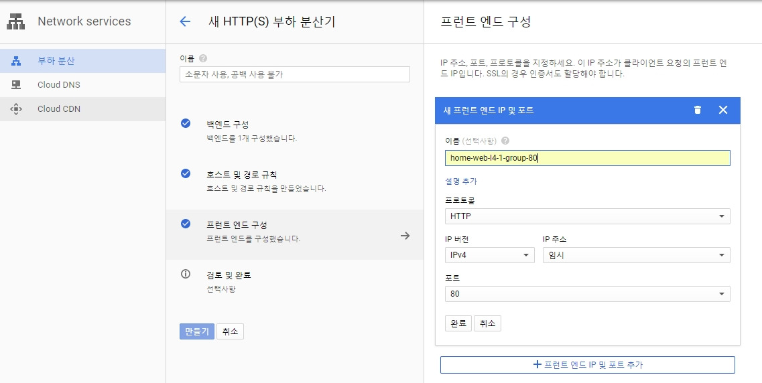Image resolution: width=762 pixels, height=383 pixels.
Task: Click the Cloud DNS sidebar icon
Action: point(16,85)
